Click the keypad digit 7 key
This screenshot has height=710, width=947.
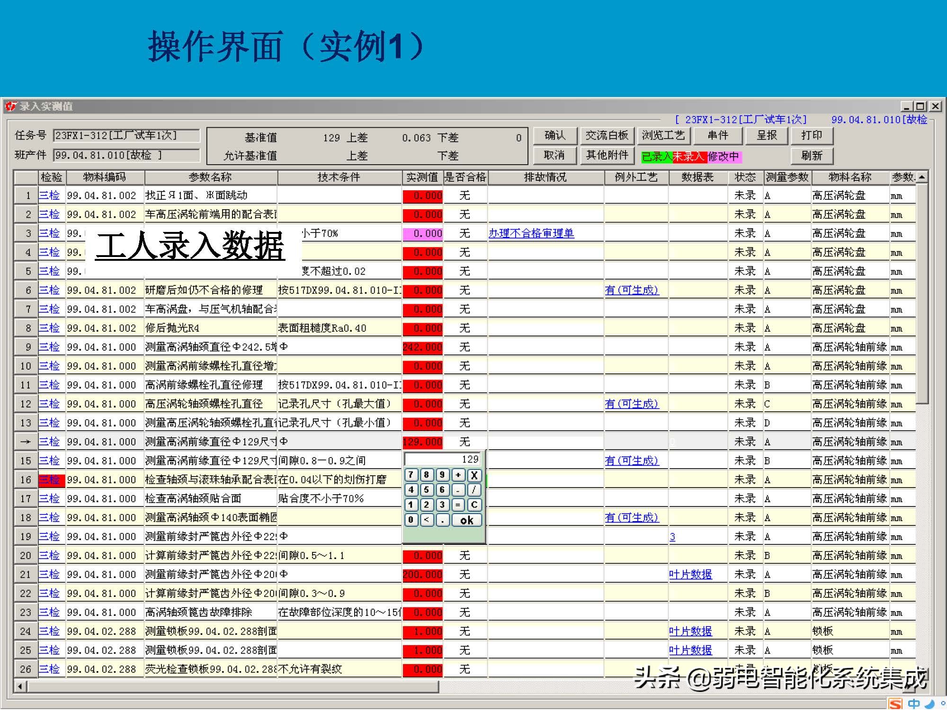click(x=411, y=475)
